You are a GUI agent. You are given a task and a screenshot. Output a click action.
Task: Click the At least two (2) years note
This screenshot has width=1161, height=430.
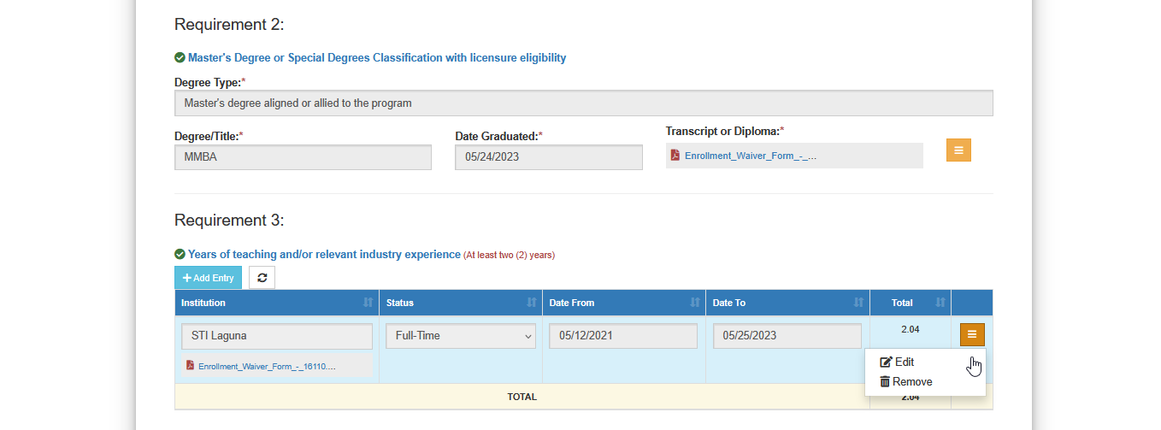point(510,256)
